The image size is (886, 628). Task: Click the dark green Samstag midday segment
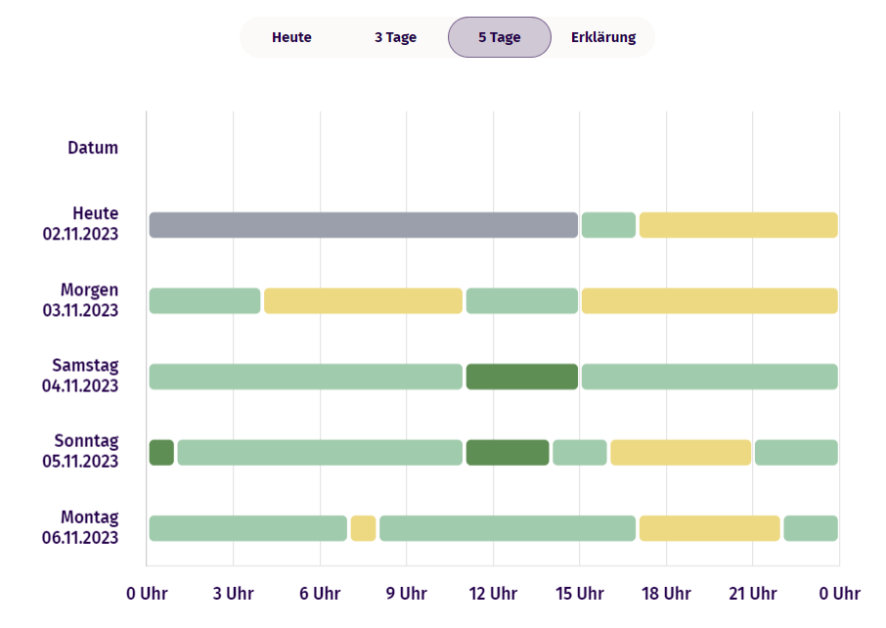tap(521, 377)
